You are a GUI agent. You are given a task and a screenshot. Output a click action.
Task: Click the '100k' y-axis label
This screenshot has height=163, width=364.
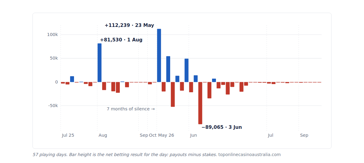[52, 34]
